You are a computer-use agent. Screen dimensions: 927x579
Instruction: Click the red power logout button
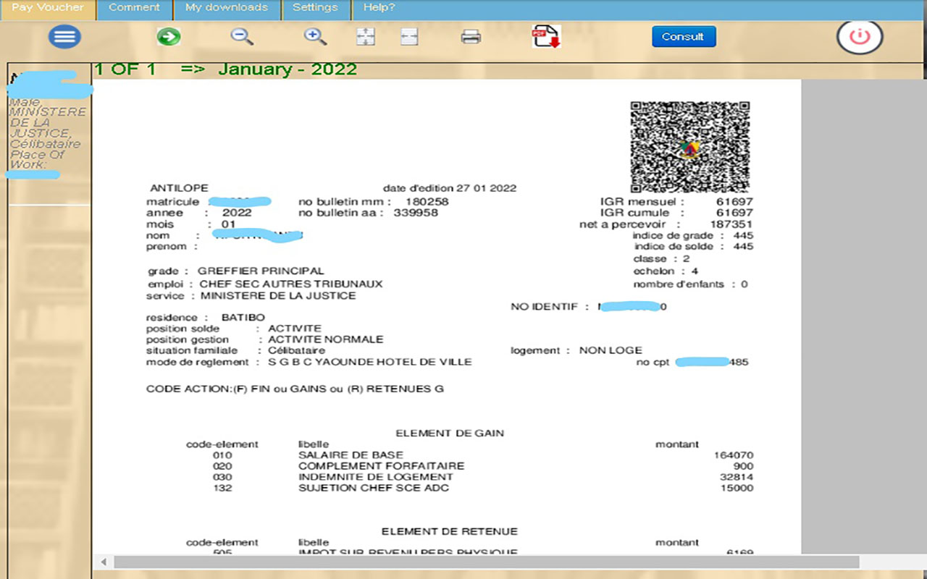[860, 37]
